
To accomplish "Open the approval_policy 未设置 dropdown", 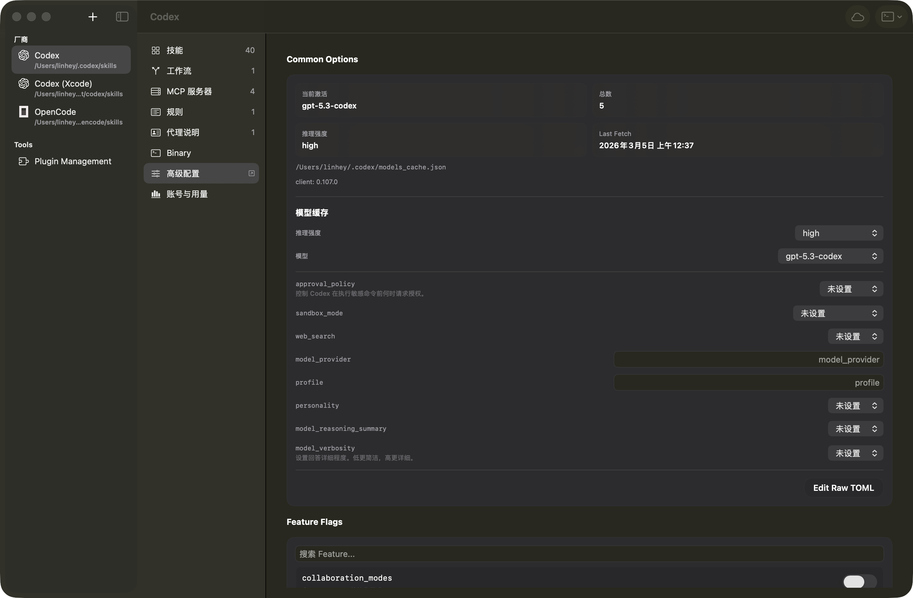I will coord(851,289).
